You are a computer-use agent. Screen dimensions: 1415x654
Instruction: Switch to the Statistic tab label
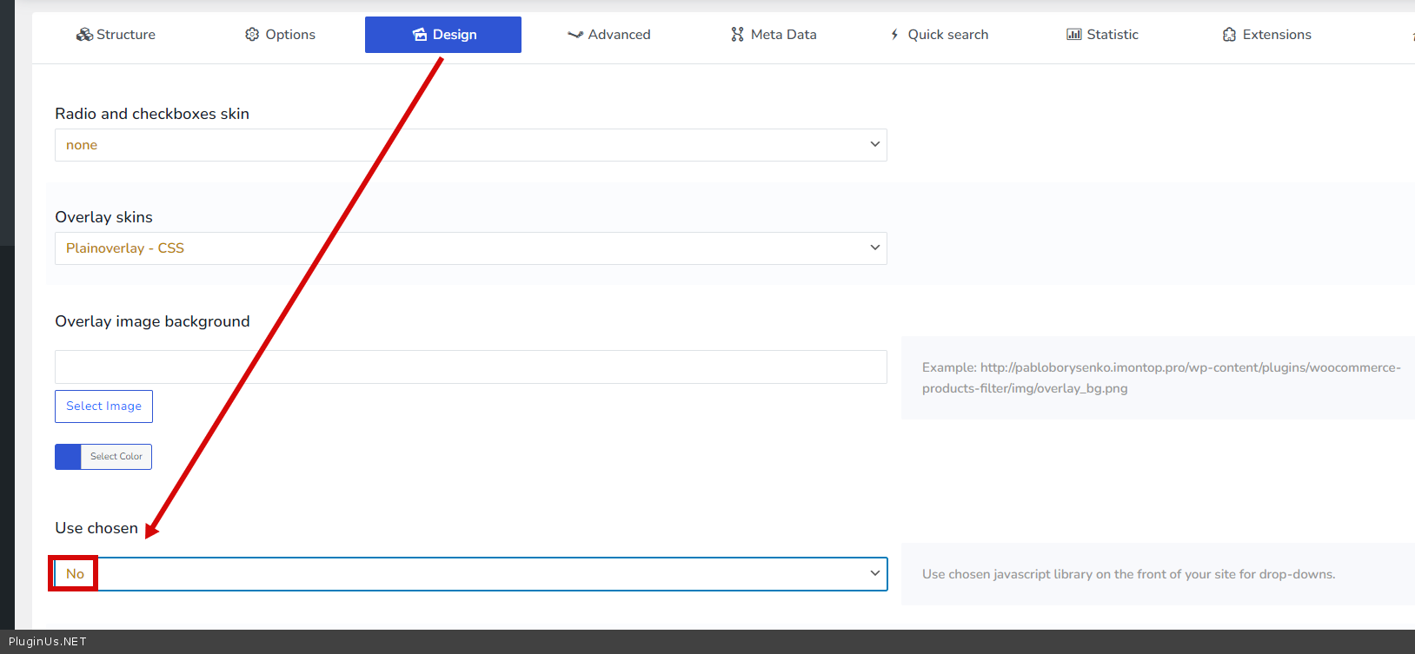click(1112, 35)
